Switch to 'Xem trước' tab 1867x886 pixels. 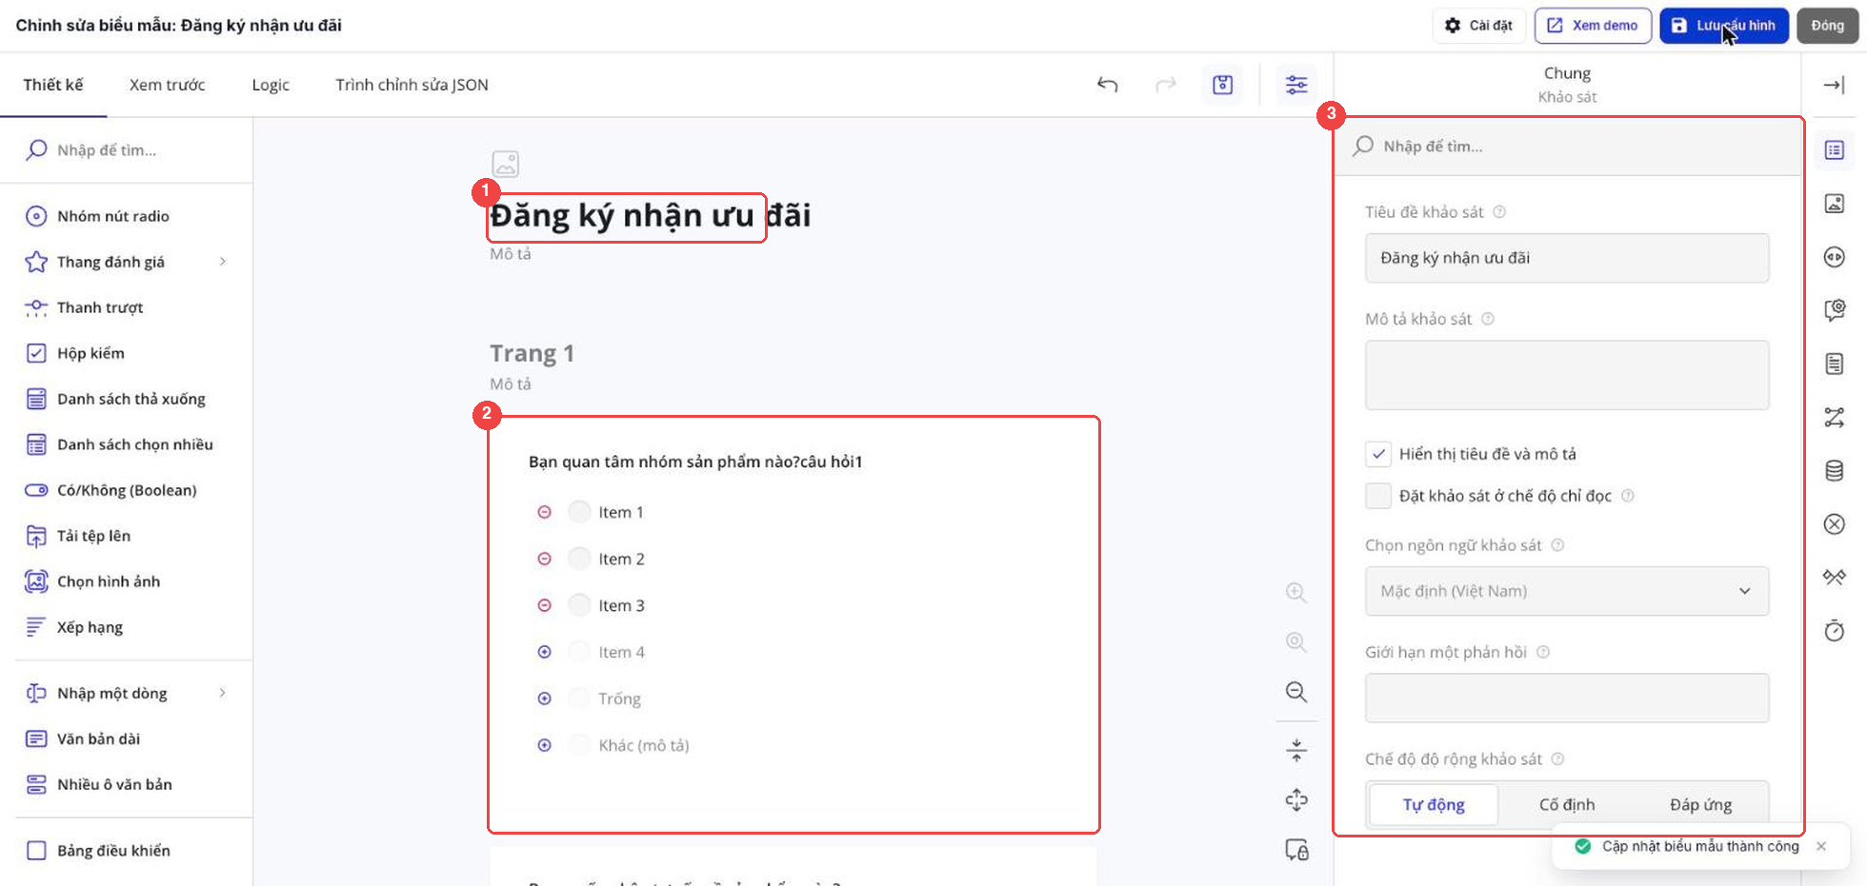tap(168, 85)
